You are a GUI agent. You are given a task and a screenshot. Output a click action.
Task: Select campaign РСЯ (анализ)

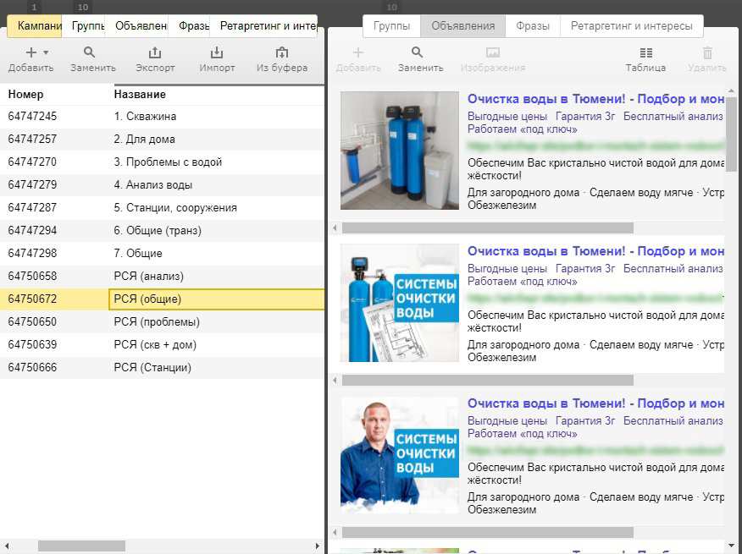click(x=162, y=276)
